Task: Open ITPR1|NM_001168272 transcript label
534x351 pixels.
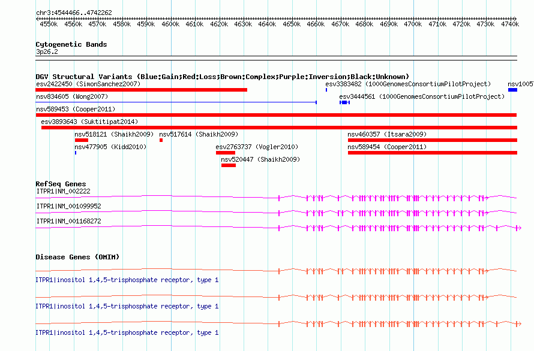Action: tap(68, 221)
